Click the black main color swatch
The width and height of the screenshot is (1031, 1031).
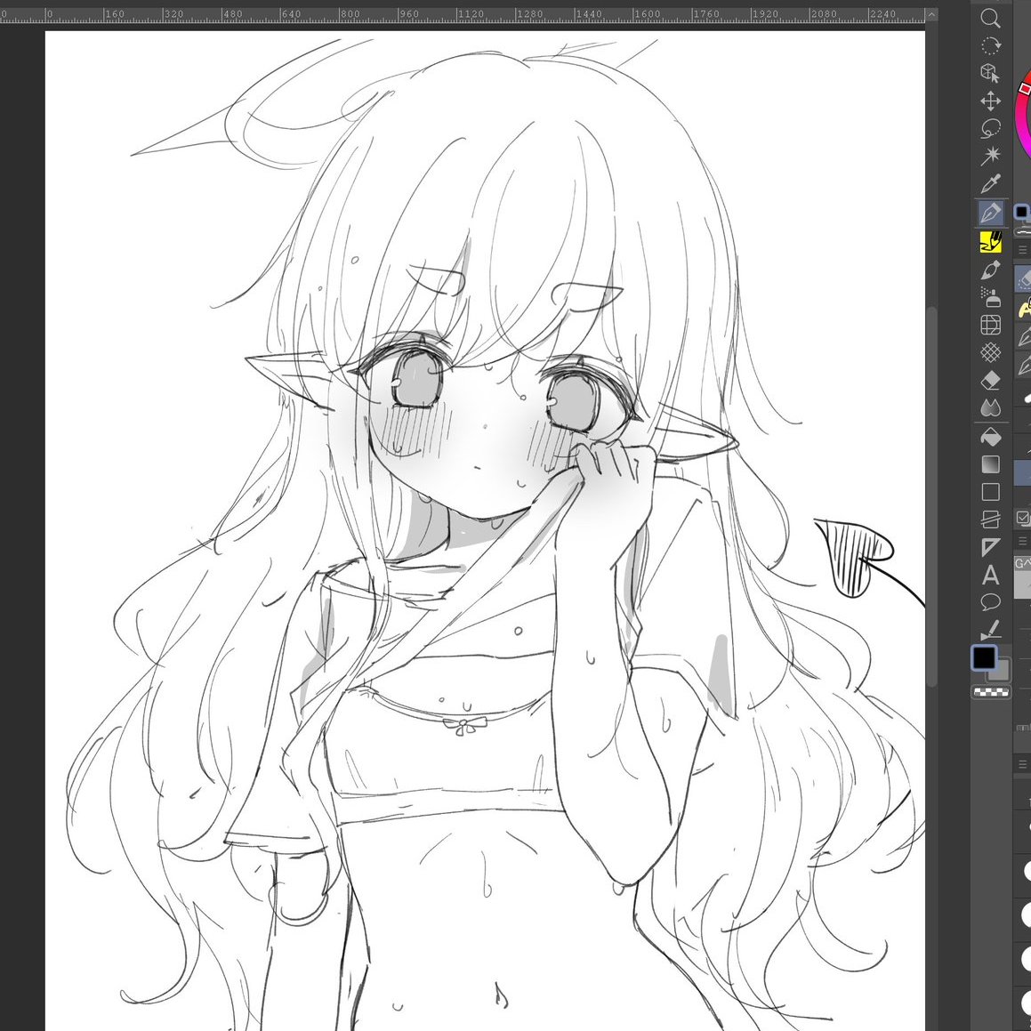985,656
